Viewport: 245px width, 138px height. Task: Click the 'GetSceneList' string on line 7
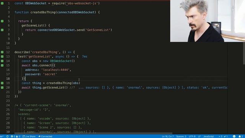(x=98, y=30)
